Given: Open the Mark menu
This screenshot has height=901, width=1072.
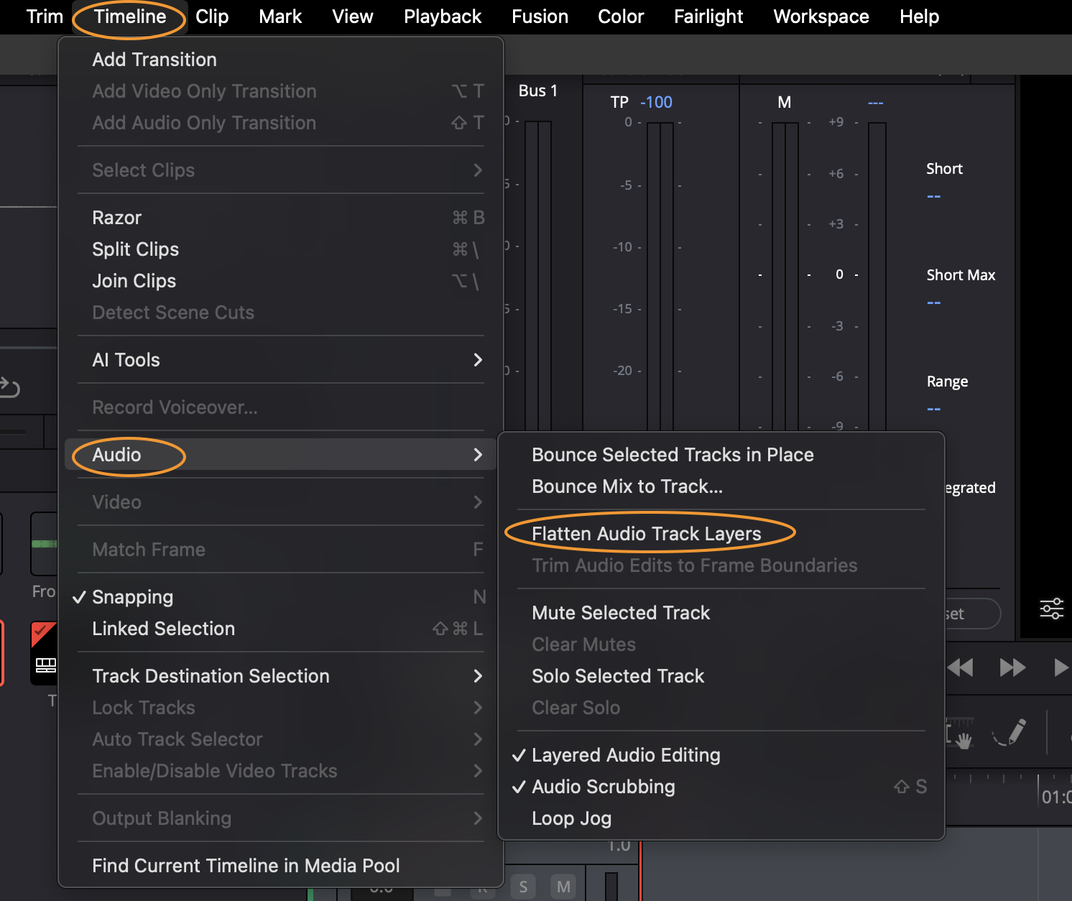Looking at the screenshot, I should 280,17.
